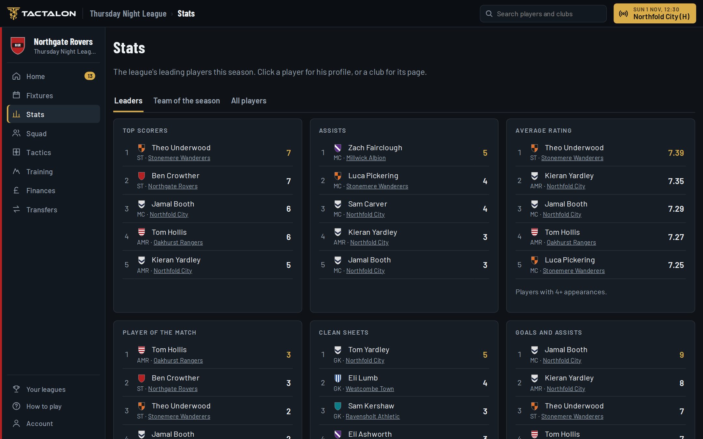Screen dimensions: 703x439
Task: Open Sam Kershaw's profile in Clean Sheets
Action: pyautogui.click(x=371, y=406)
